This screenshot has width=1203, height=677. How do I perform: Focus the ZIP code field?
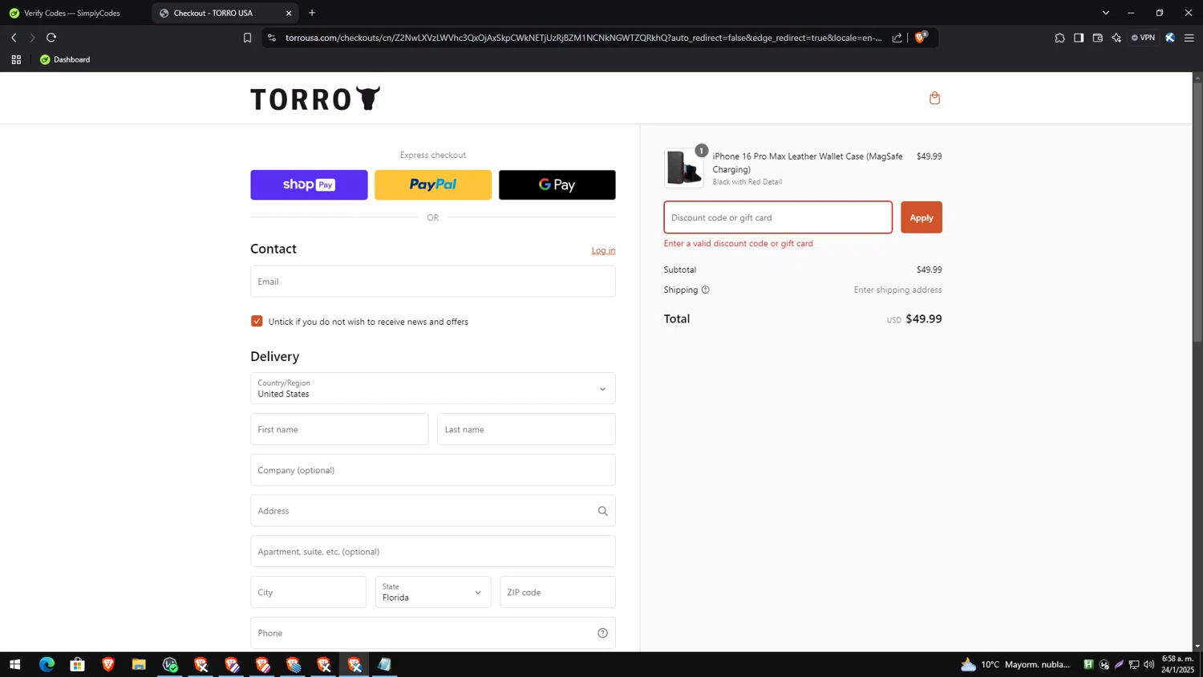pos(557,592)
